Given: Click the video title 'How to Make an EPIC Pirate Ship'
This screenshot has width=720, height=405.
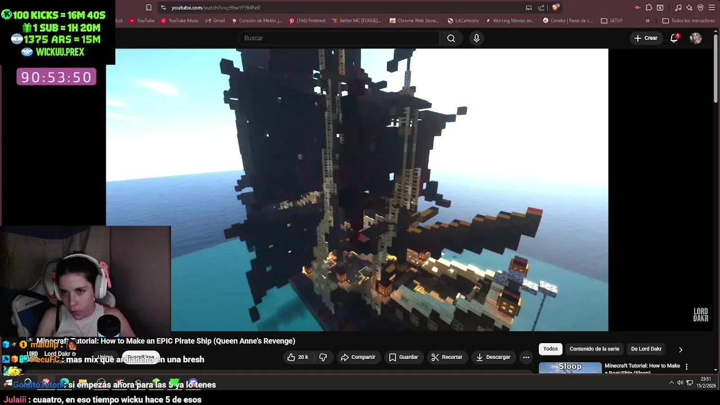Looking at the screenshot, I should point(166,341).
